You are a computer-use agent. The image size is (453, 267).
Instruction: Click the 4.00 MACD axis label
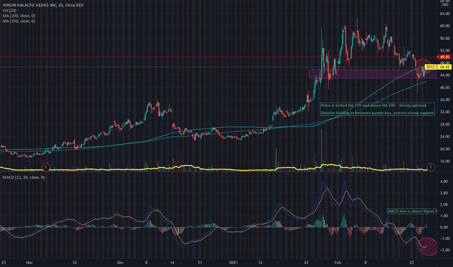pyautogui.click(x=444, y=182)
